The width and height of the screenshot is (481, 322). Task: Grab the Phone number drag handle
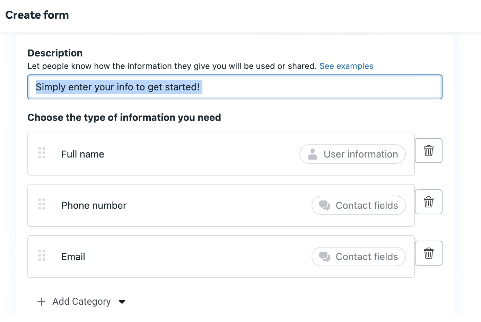[42, 204]
